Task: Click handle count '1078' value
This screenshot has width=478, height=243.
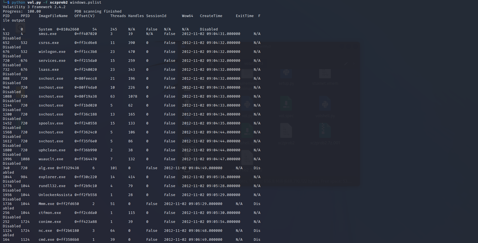Action: pos(133,96)
